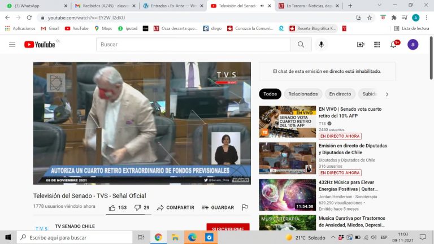Open Task View on the taskbar
The height and width of the screenshot is (244, 434).
point(141,237)
